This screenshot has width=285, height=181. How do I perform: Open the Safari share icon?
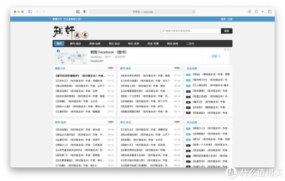[256, 11]
